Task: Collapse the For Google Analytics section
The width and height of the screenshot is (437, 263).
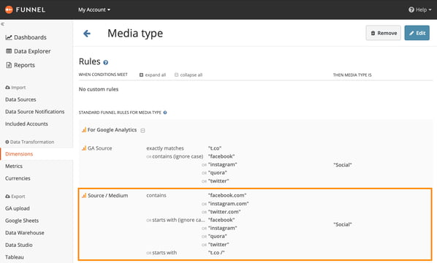Action: tap(142, 130)
